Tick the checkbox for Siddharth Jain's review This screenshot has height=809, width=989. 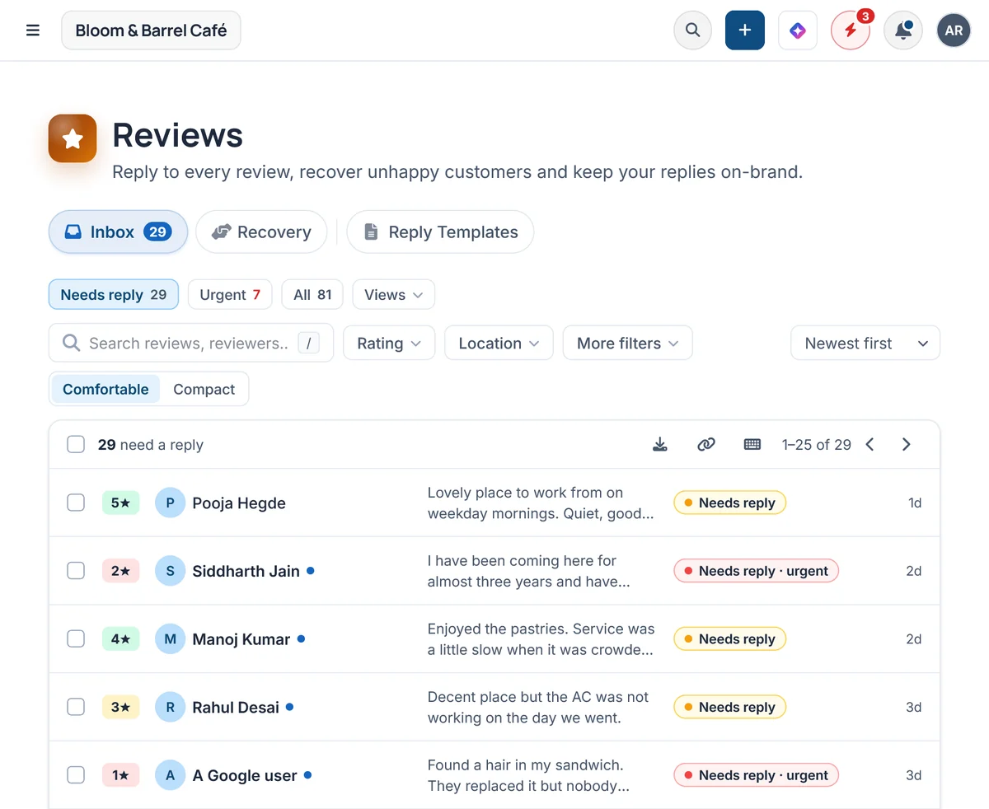(76, 571)
